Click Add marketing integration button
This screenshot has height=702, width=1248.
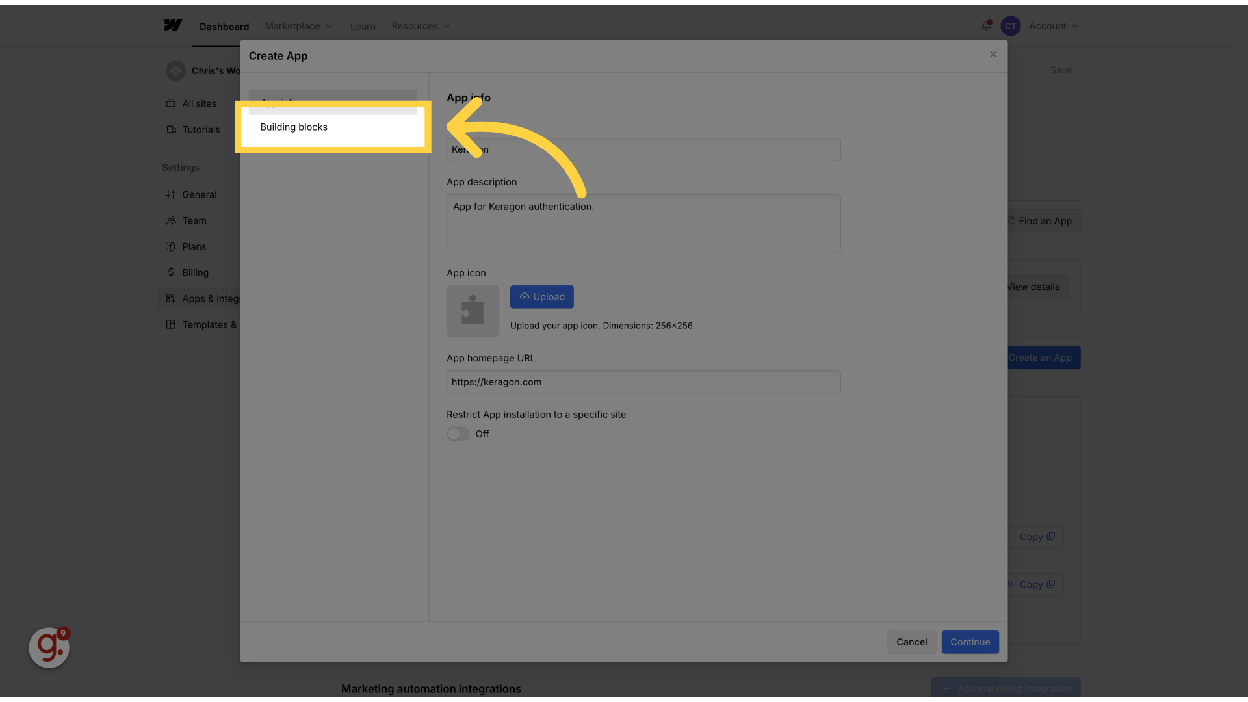[x=1006, y=688]
